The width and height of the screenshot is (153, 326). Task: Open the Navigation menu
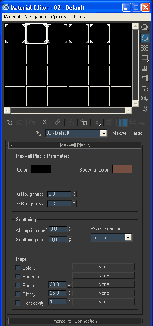[x=35, y=17]
